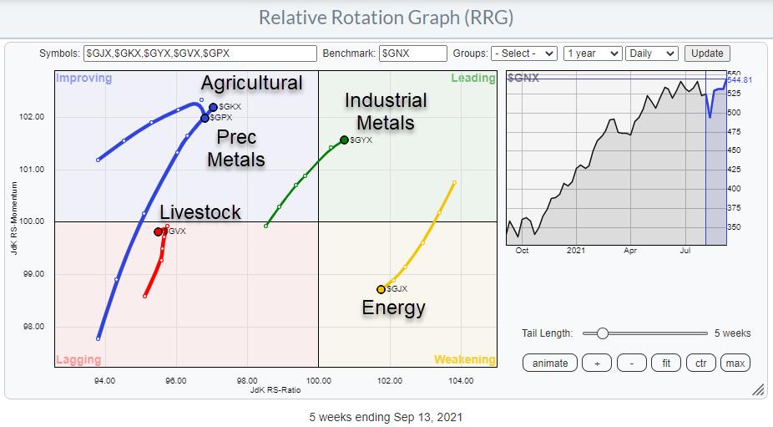Click the $GKX Agricultural data point marker
773x427 pixels.
pyautogui.click(x=213, y=108)
